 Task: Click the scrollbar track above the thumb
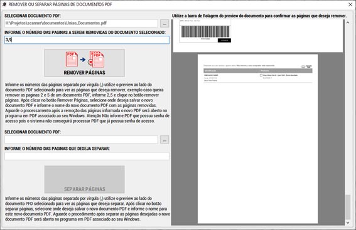348,110
